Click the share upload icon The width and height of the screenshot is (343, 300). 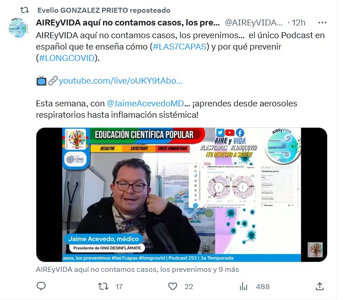click(319, 286)
